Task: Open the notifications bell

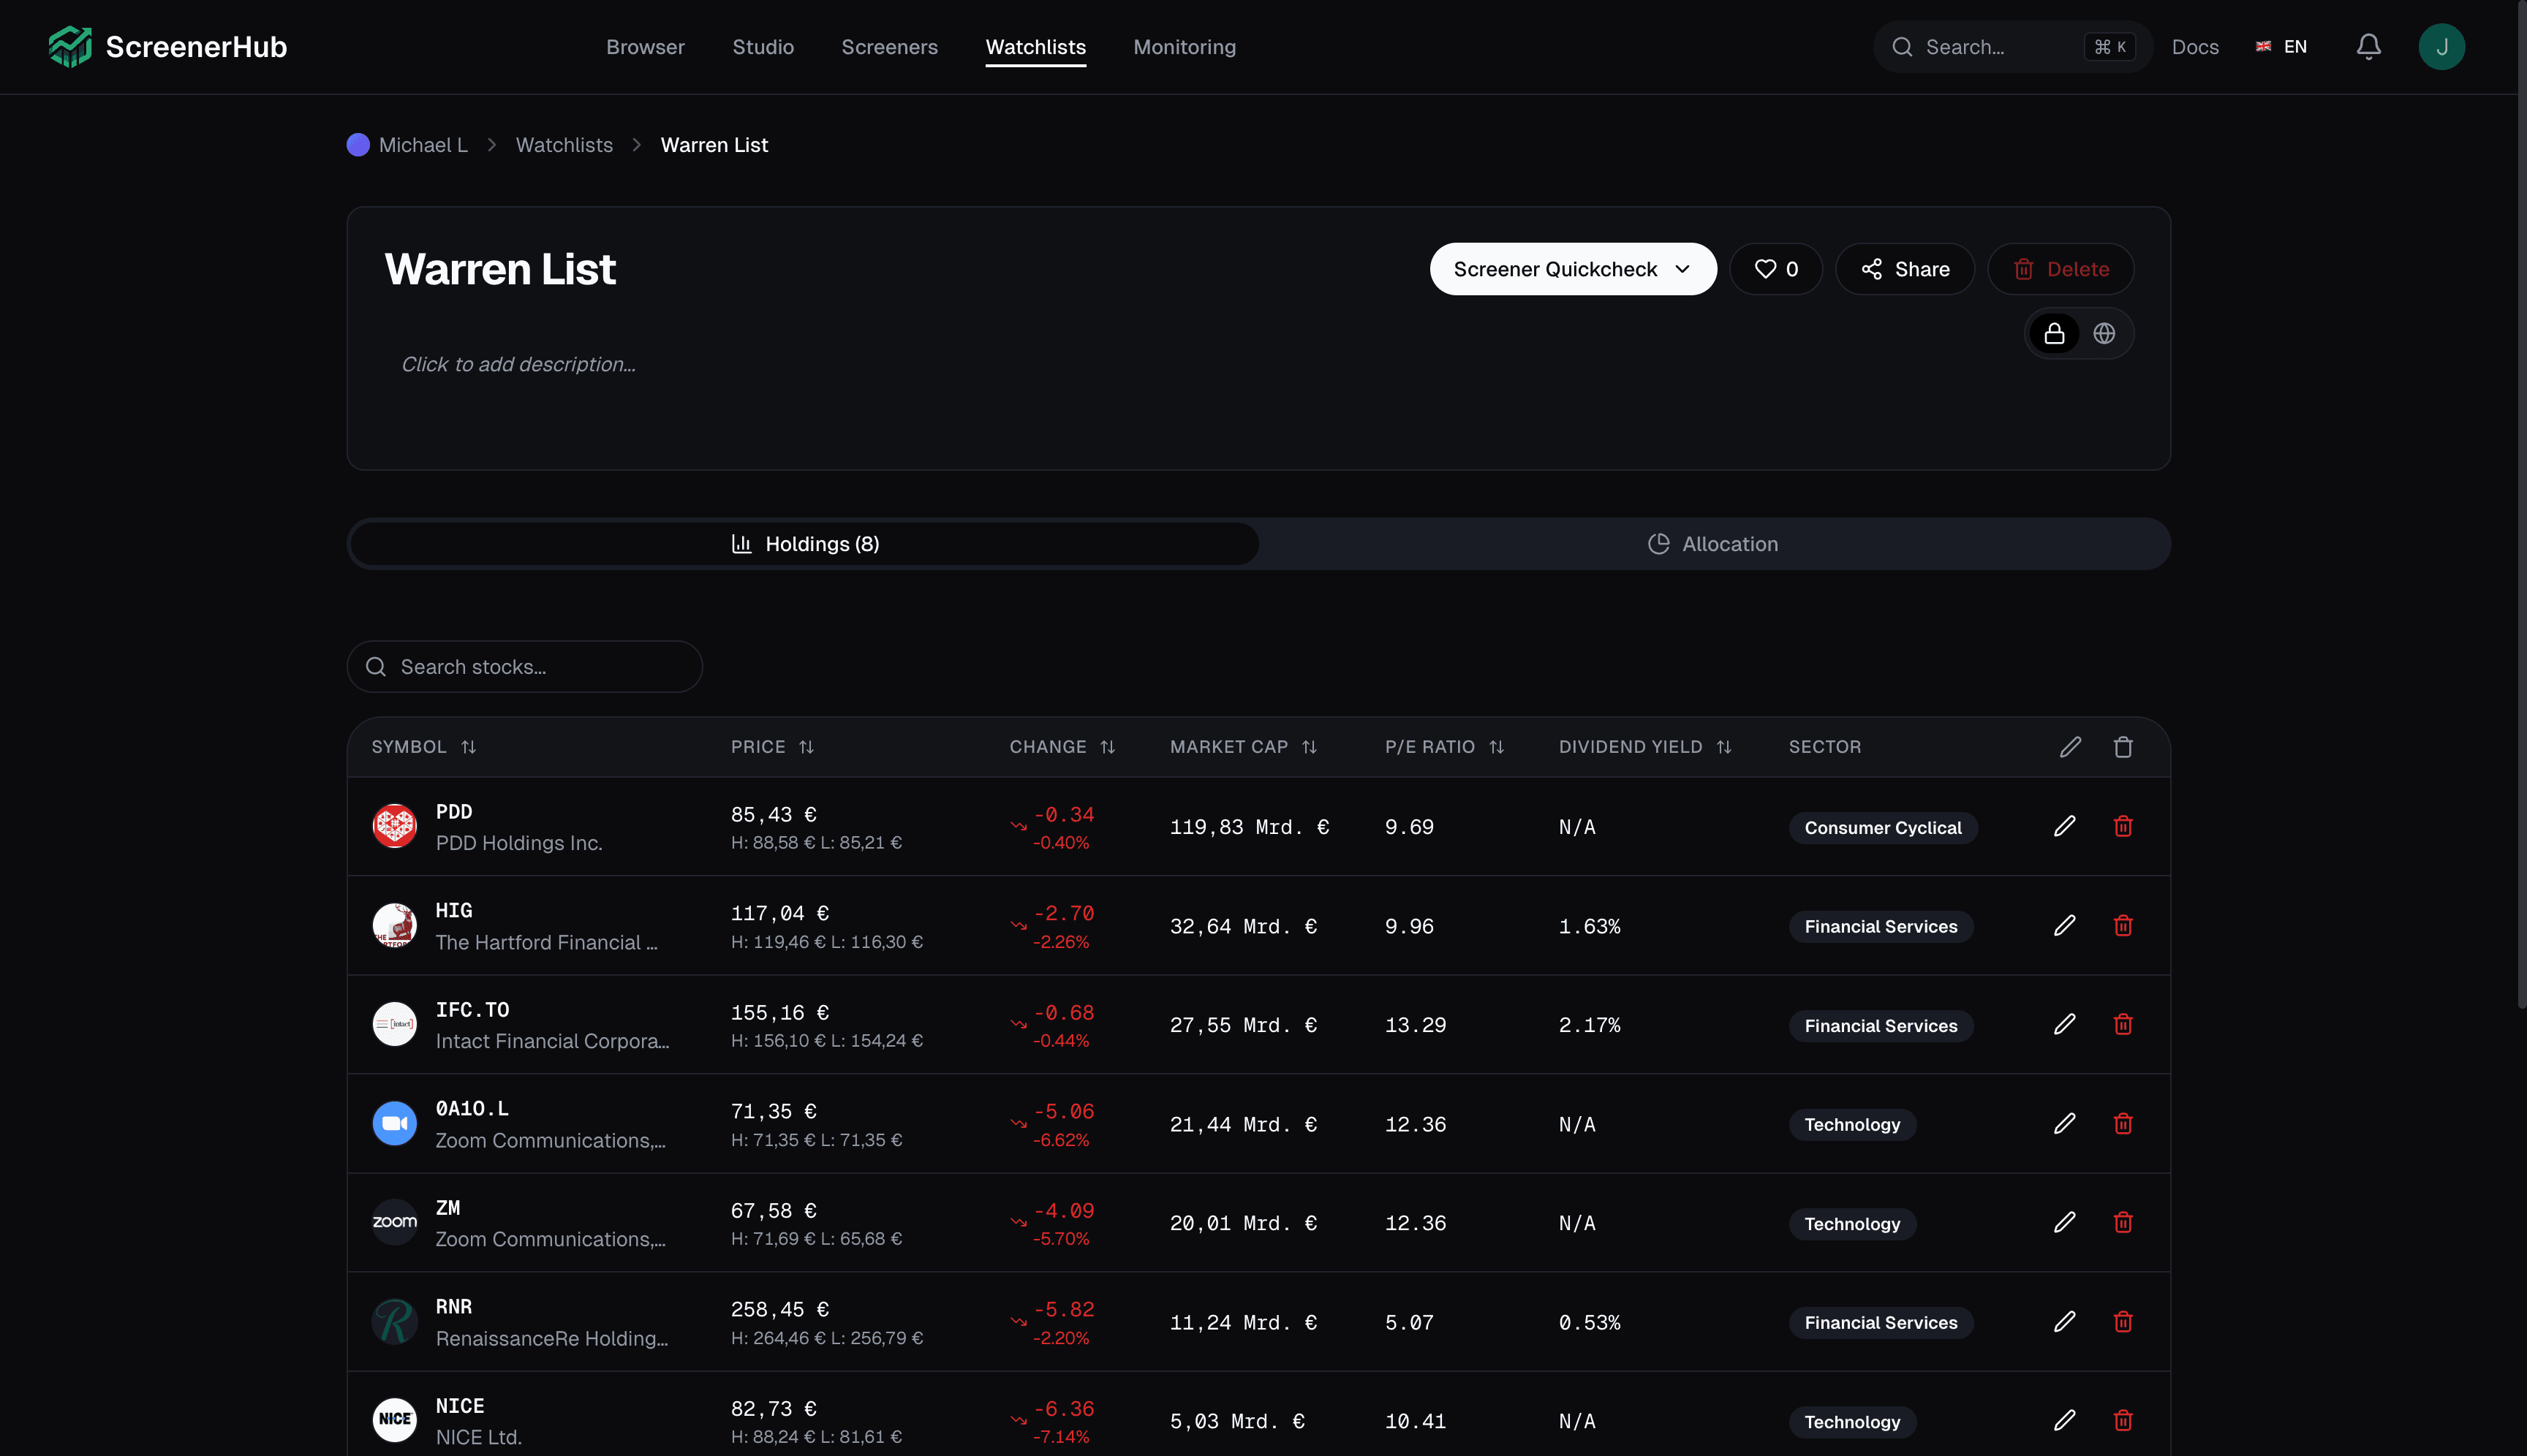Action: pos(2368,46)
